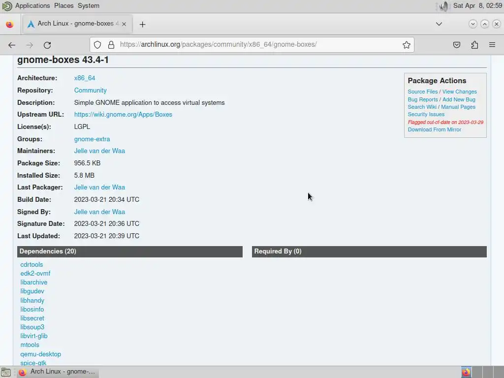This screenshot has height=378, width=504.
Task: Click the Firefox View icon
Action: (10, 25)
